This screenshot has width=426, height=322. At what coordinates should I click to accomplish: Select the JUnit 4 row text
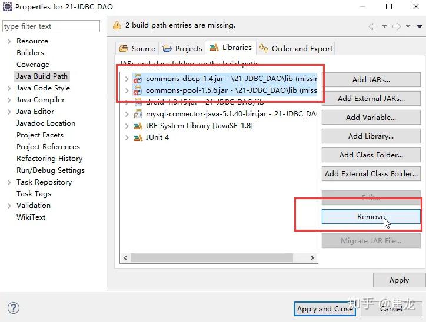157,137
